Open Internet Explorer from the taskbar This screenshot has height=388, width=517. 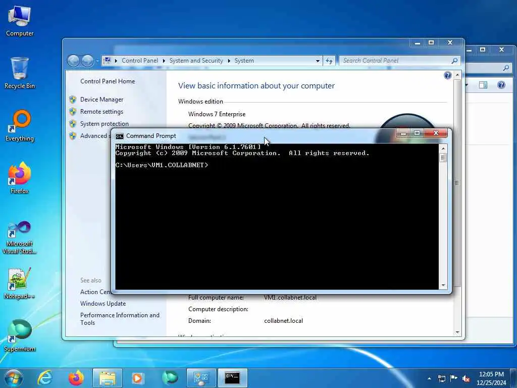(45, 378)
